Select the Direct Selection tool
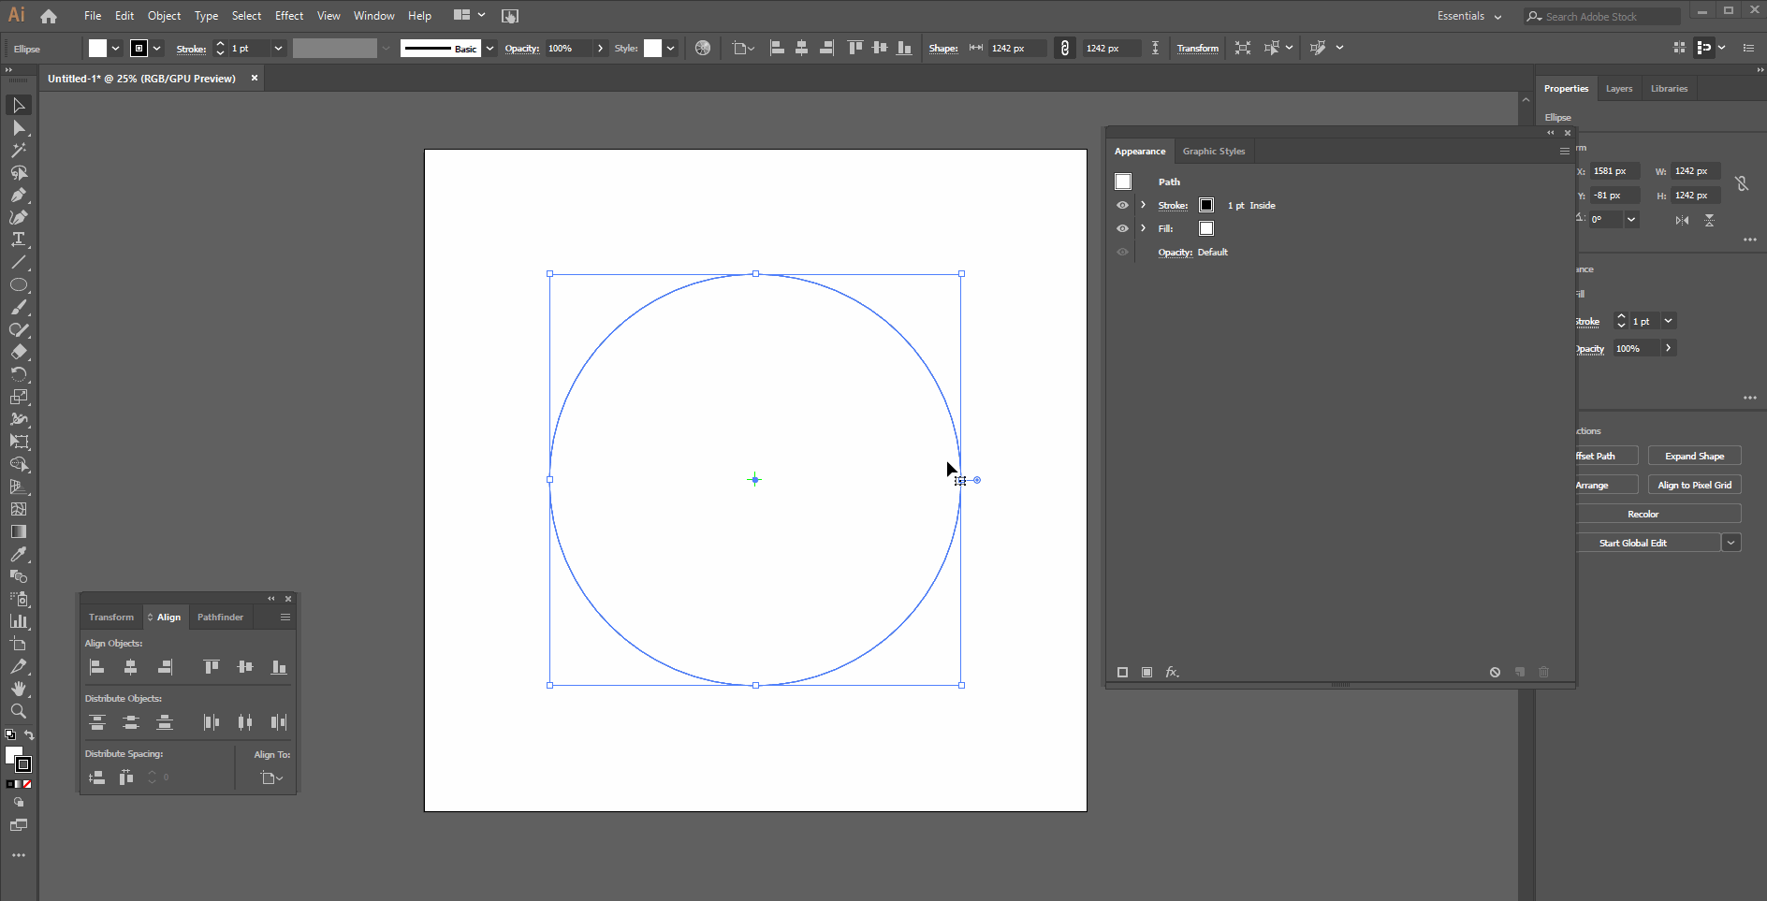Image resolution: width=1767 pixels, height=901 pixels. point(19,128)
